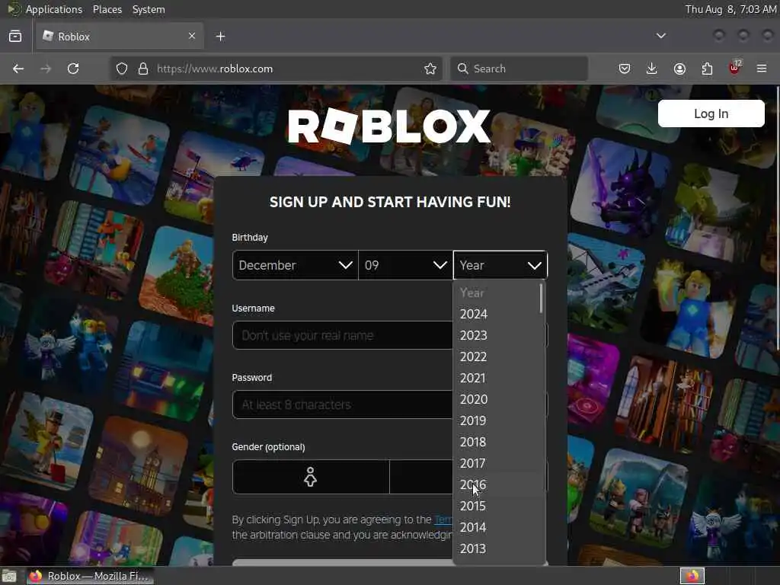Click the forward navigation arrow
The height and width of the screenshot is (585, 780).
pyautogui.click(x=46, y=69)
